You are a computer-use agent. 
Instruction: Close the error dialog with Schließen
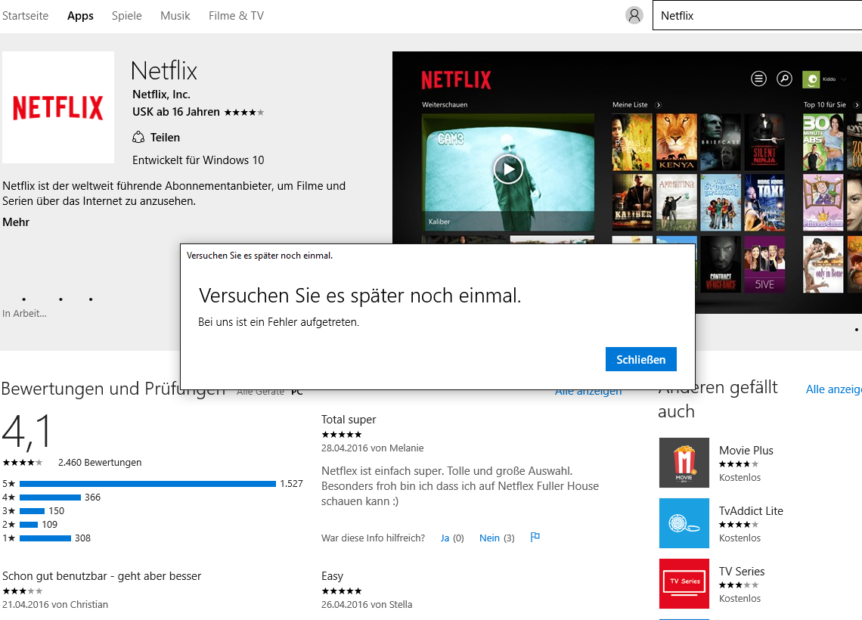tap(641, 359)
